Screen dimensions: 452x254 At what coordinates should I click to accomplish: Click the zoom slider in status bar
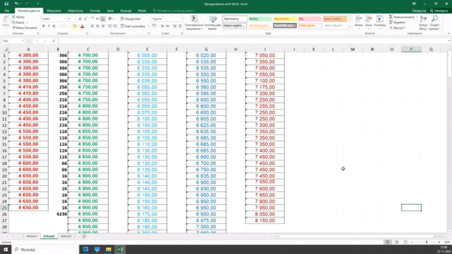[426, 242]
